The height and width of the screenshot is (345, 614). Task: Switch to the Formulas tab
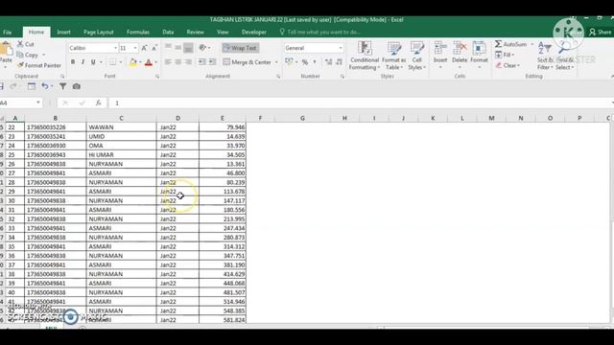(x=138, y=32)
